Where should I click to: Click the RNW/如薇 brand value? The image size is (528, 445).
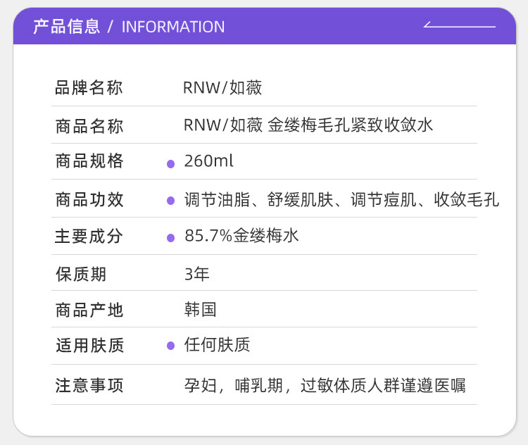[222, 88]
